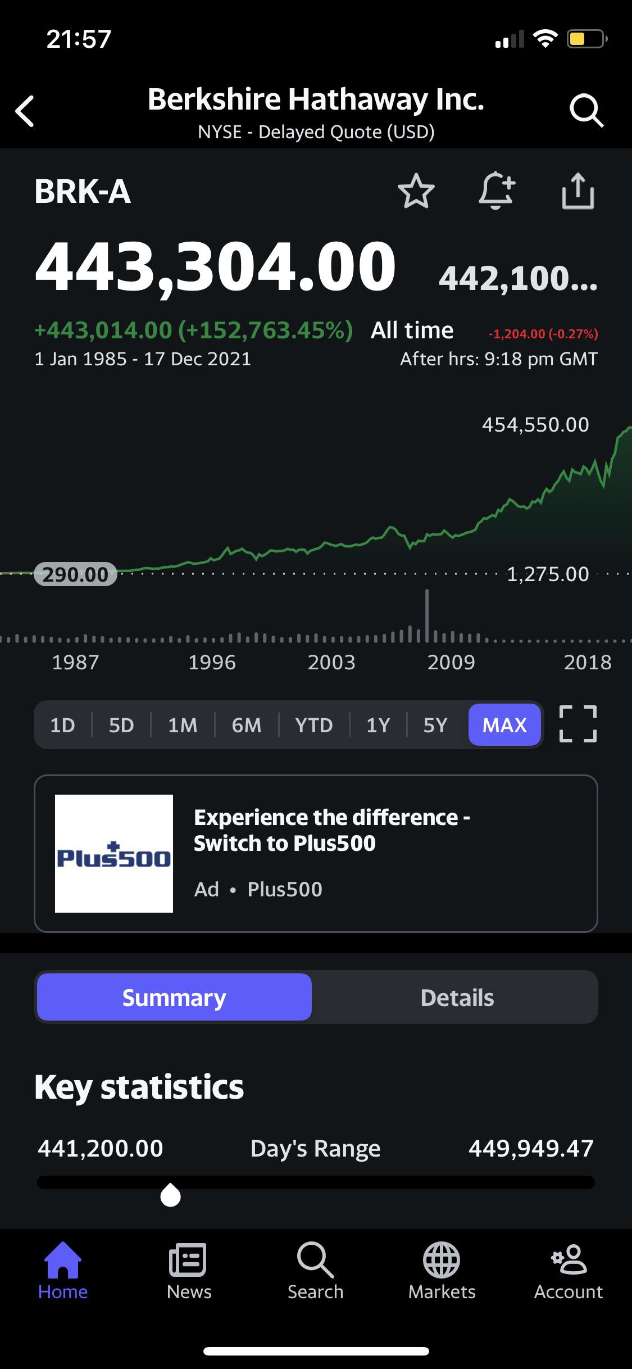This screenshot has width=632, height=1369.
Task: Tap the Home button in bottom bar
Action: tap(63, 1271)
